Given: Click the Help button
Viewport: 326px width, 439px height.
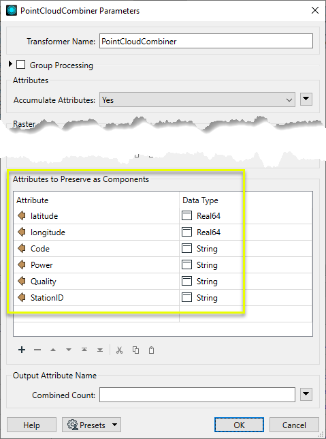Looking at the screenshot, I should click(31, 425).
